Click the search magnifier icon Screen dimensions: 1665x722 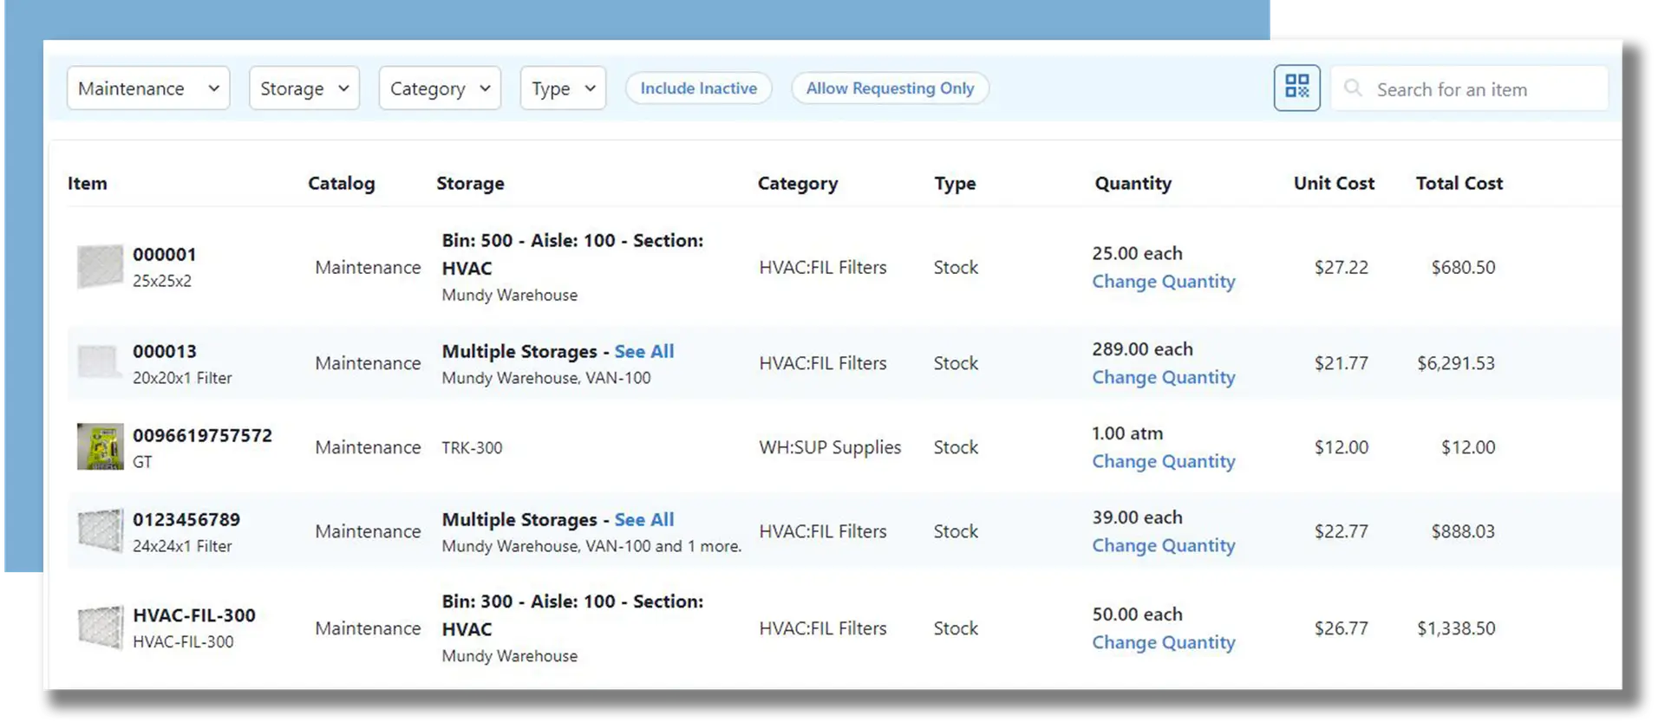click(x=1352, y=88)
